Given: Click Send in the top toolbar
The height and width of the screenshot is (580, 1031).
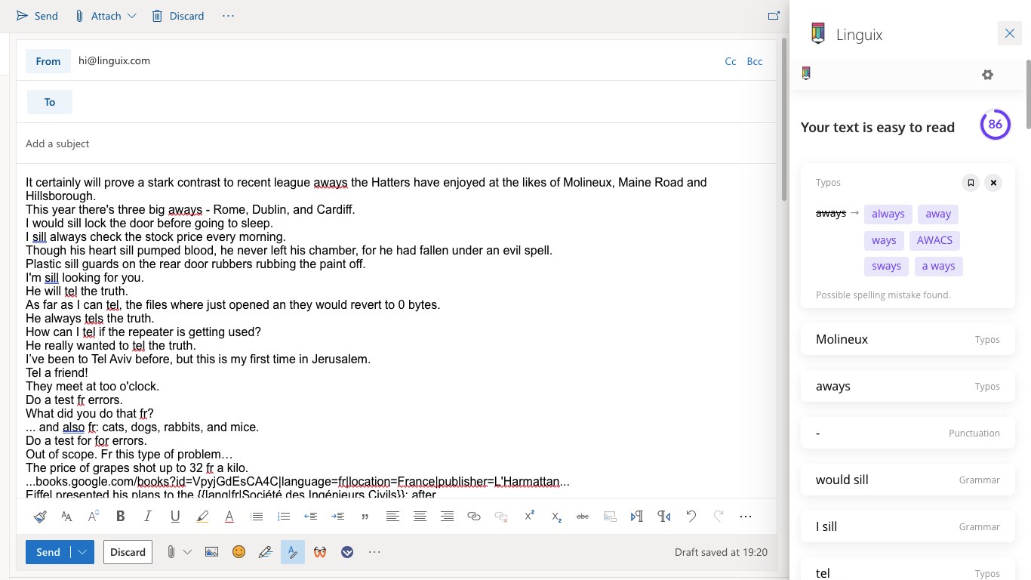Looking at the screenshot, I should [x=37, y=16].
